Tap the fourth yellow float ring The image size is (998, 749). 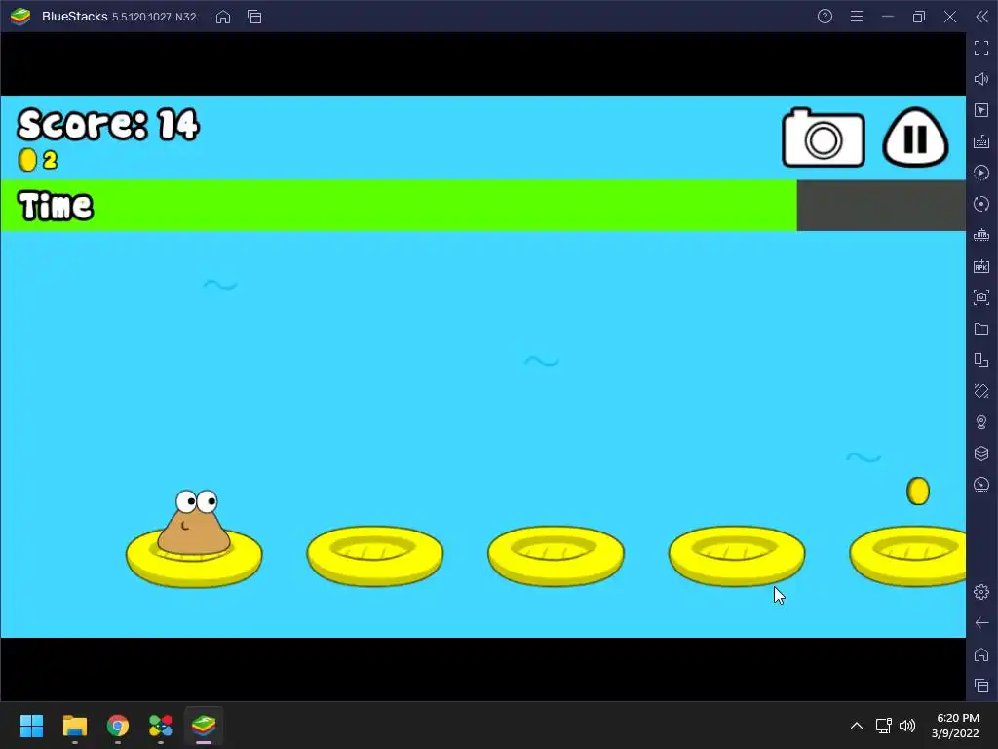(x=737, y=556)
